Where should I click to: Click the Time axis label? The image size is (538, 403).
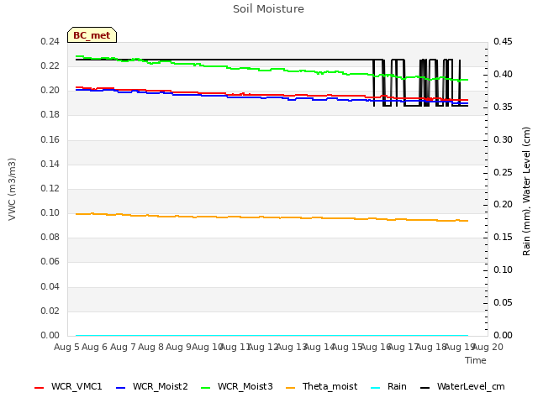click(x=476, y=360)
